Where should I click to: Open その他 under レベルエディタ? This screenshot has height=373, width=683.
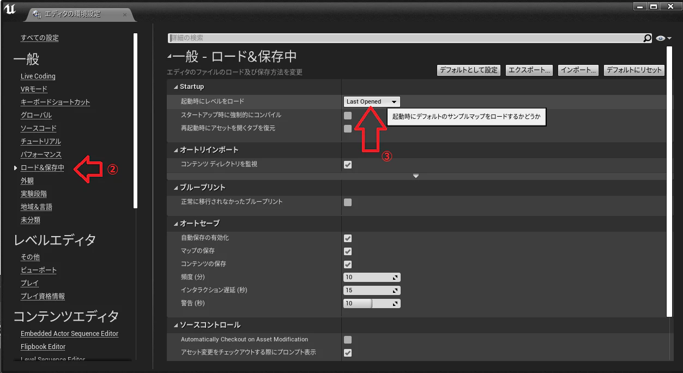click(x=30, y=257)
